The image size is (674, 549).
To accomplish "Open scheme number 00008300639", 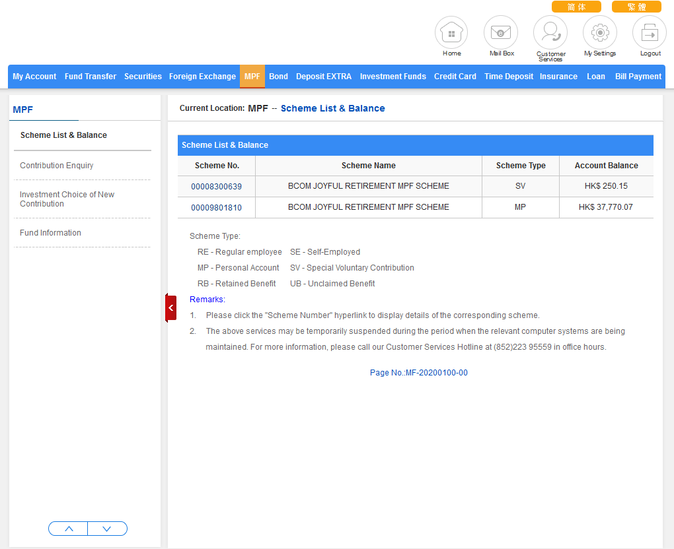I will (216, 187).
